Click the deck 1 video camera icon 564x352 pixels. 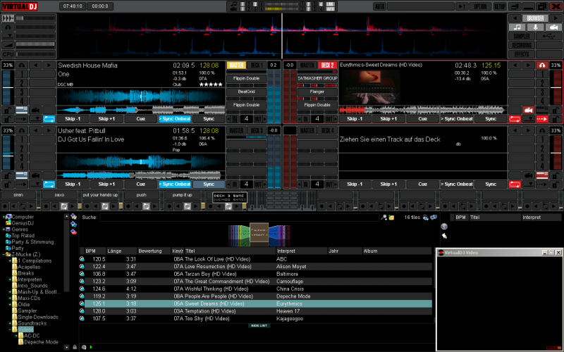pyautogui.click(x=35, y=110)
